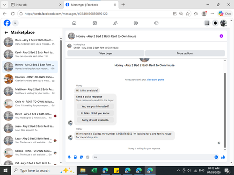The image size is (234, 175).
Task: Attach a file with the image icon
Action: (75, 157)
